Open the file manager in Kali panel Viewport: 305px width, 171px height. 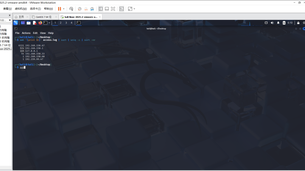pos(29,23)
